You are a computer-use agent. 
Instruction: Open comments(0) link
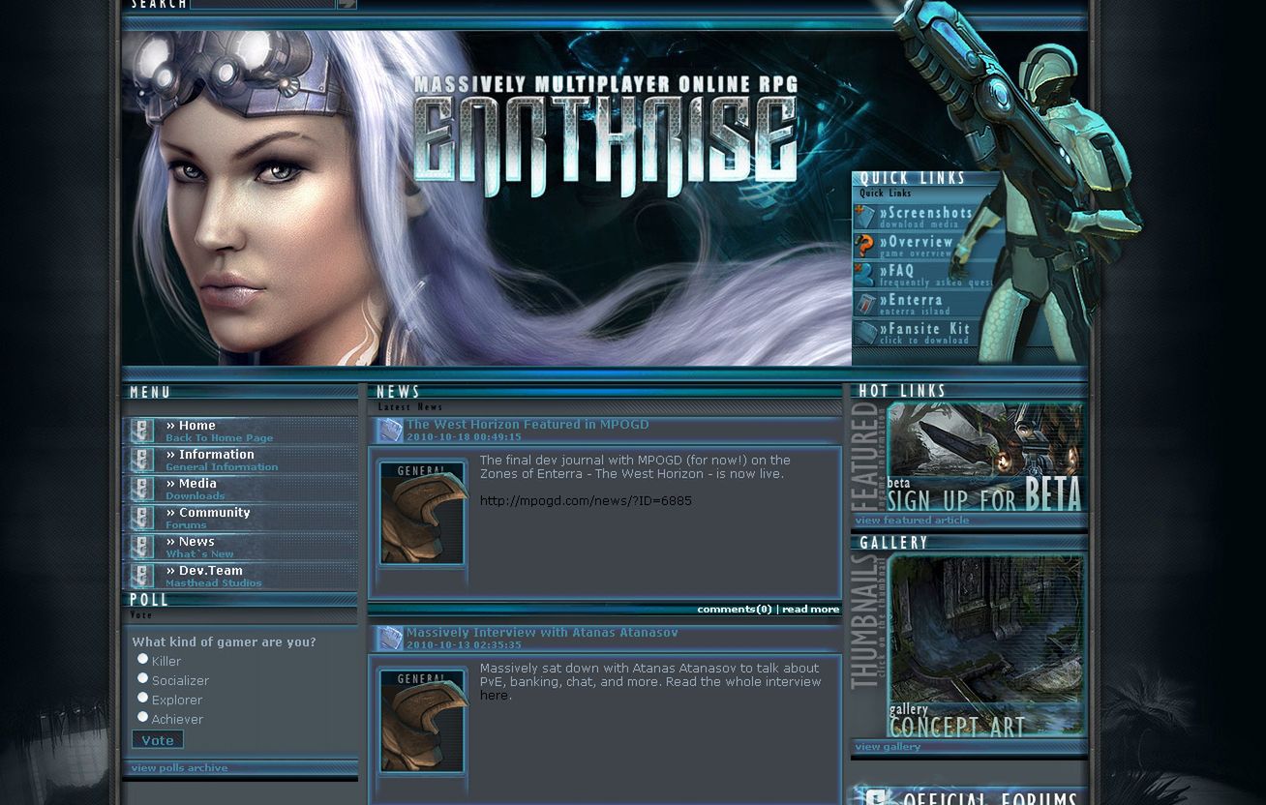(x=735, y=610)
